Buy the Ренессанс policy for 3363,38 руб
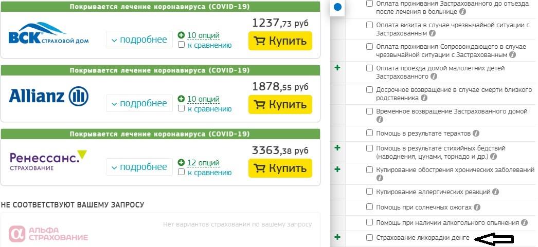Image resolution: width=538 pixels, height=247 pixels. point(280,168)
